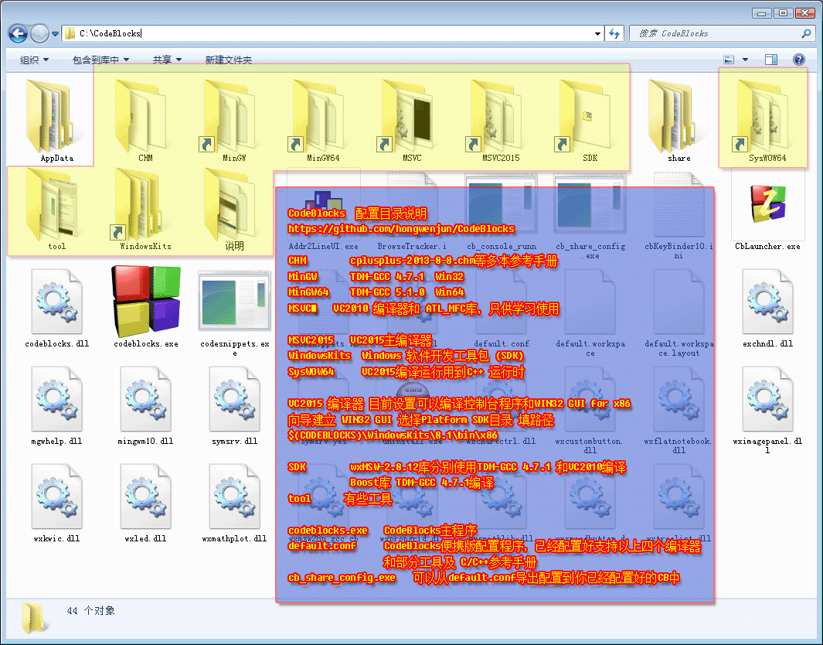Click the search magnifier icon

point(806,33)
